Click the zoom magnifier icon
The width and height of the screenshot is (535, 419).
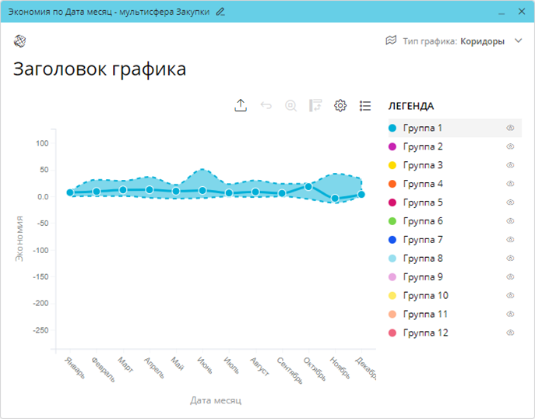(x=290, y=106)
